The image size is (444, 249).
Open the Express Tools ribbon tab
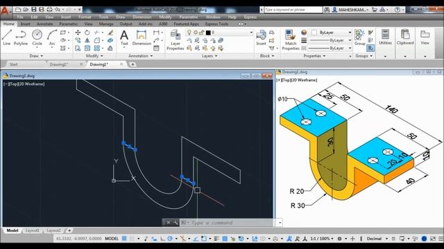pyautogui.click(x=216, y=24)
